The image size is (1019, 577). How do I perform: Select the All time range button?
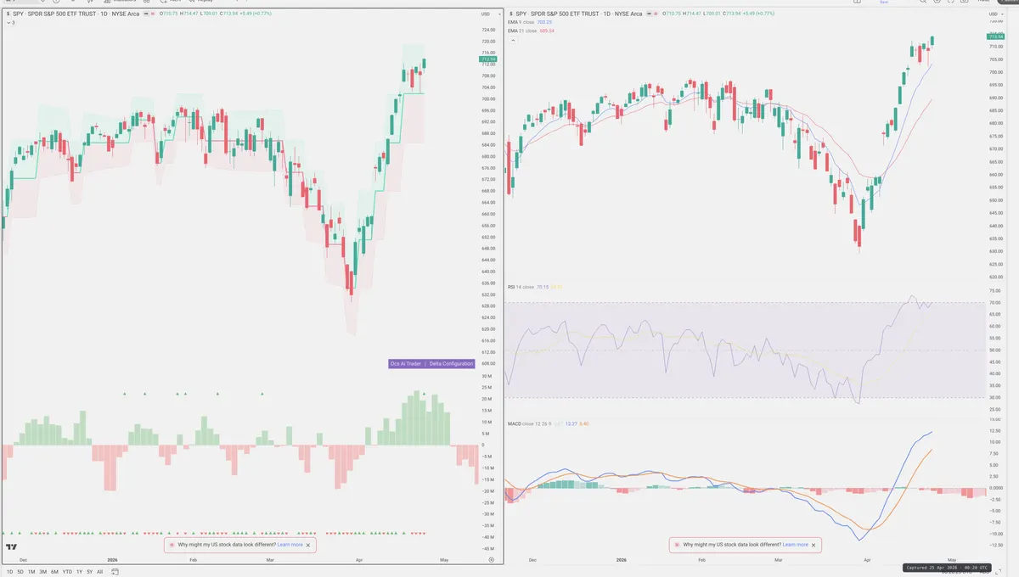click(99, 572)
